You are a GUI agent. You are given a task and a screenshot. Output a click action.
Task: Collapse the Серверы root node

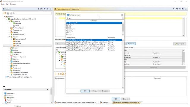point(4,17)
